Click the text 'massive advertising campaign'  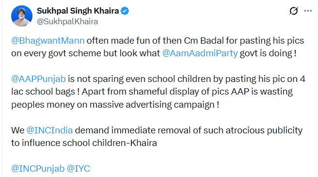151,105
